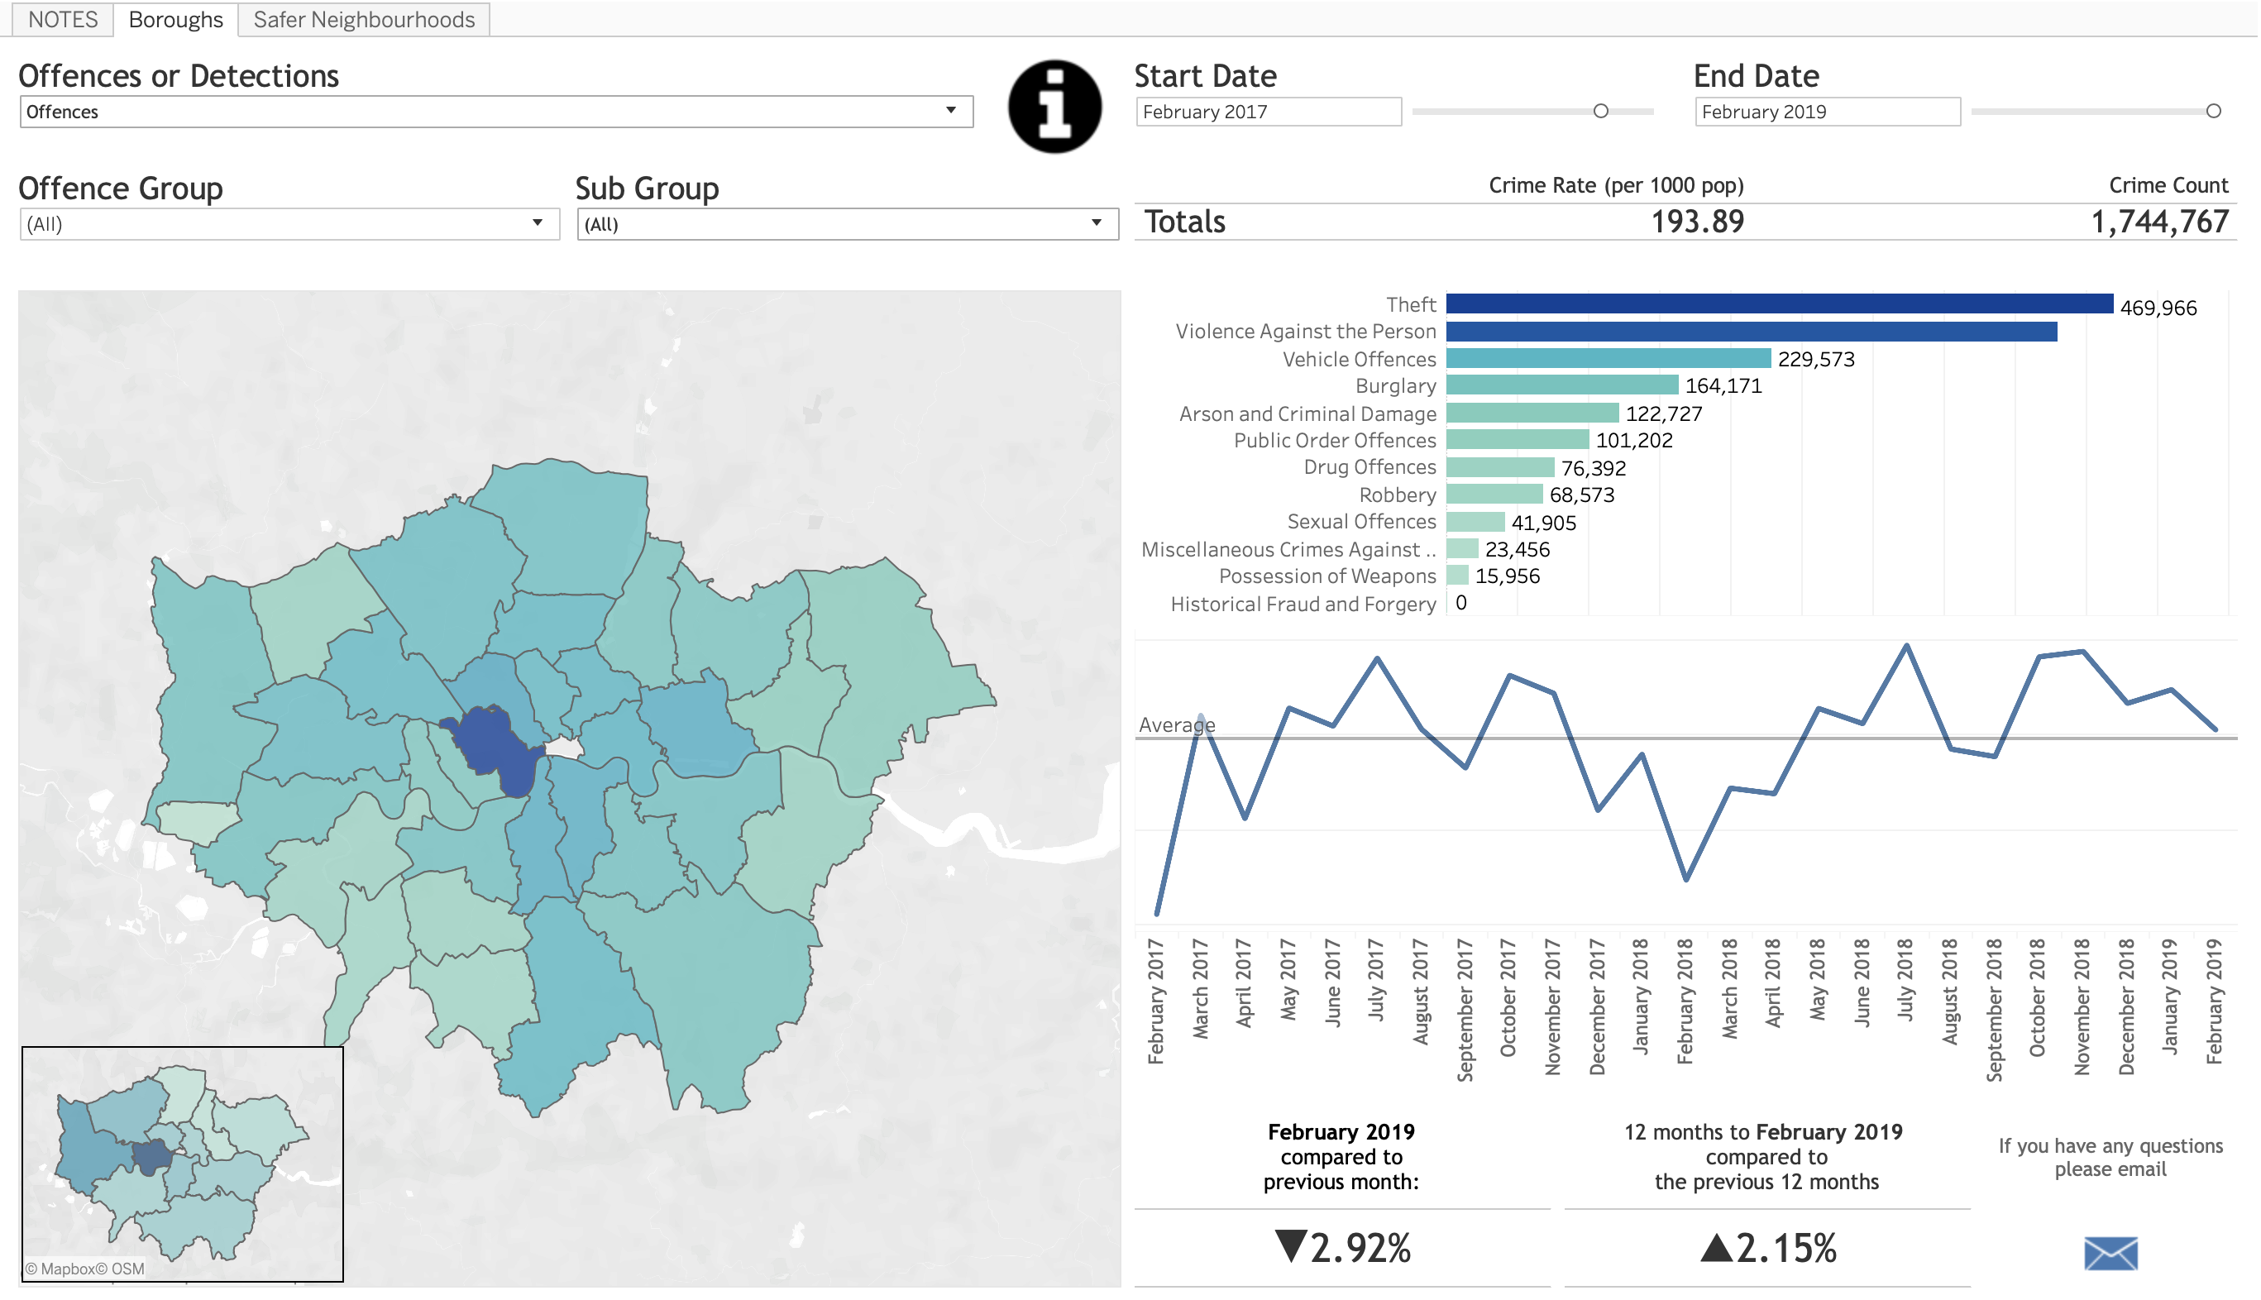Click the Burglary bar in chart

pyautogui.click(x=1562, y=385)
